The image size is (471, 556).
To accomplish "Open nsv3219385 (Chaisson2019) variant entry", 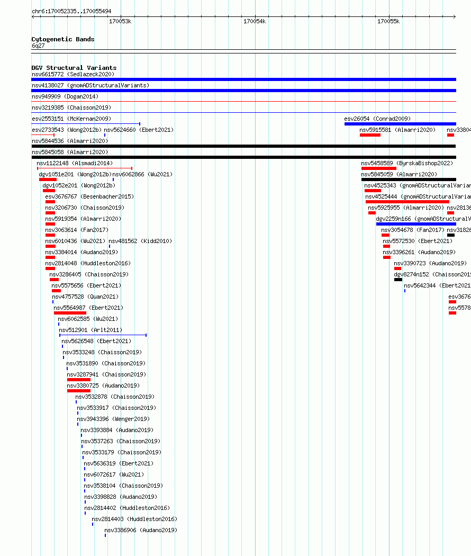I will click(71, 107).
